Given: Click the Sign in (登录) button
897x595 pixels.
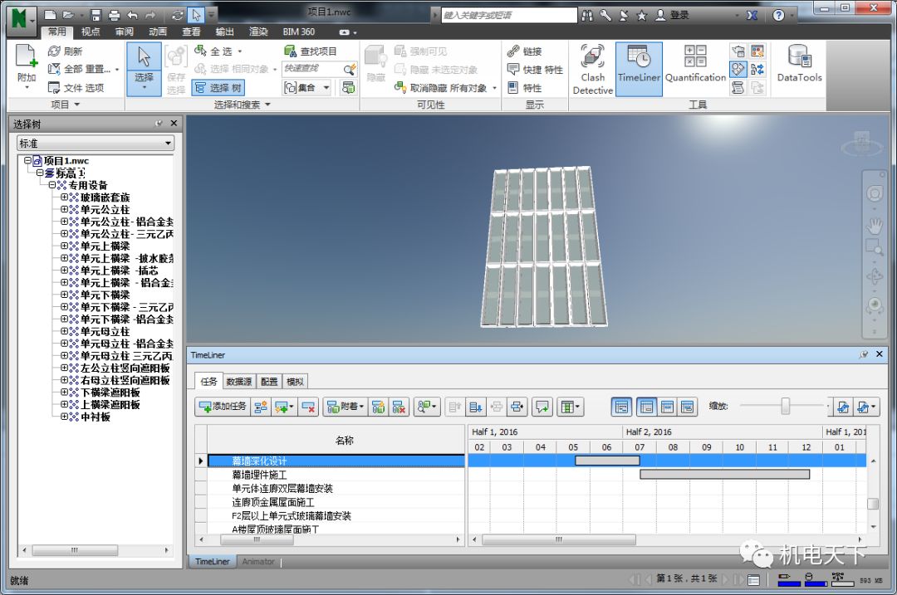Looking at the screenshot, I should [x=672, y=16].
